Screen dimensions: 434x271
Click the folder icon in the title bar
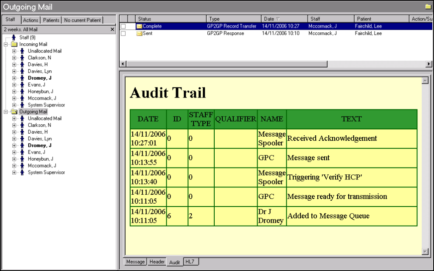[428, 7]
